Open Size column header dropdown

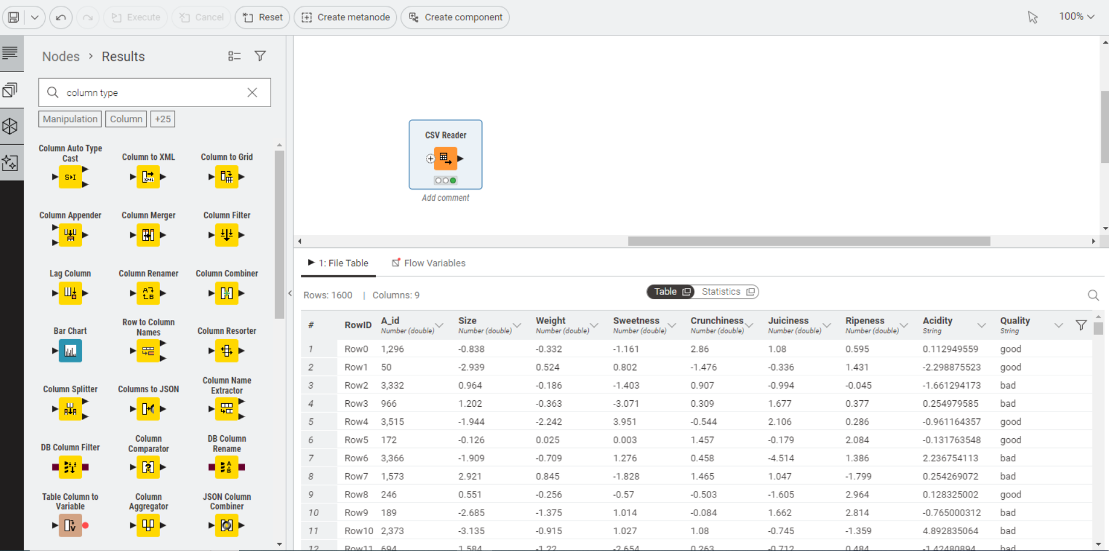click(517, 325)
